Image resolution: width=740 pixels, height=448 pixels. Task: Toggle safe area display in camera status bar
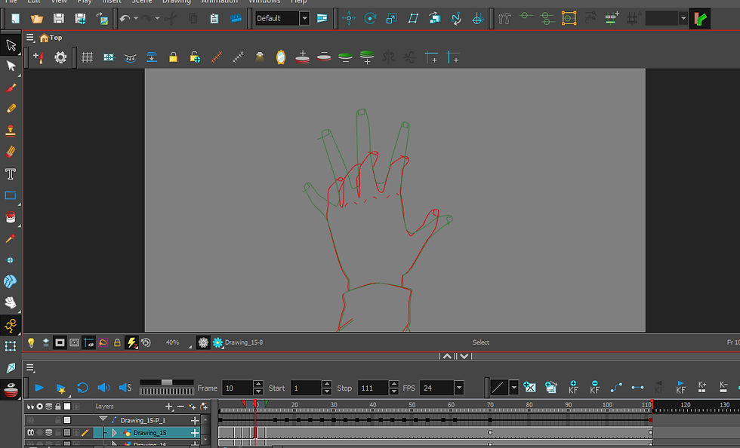74,342
